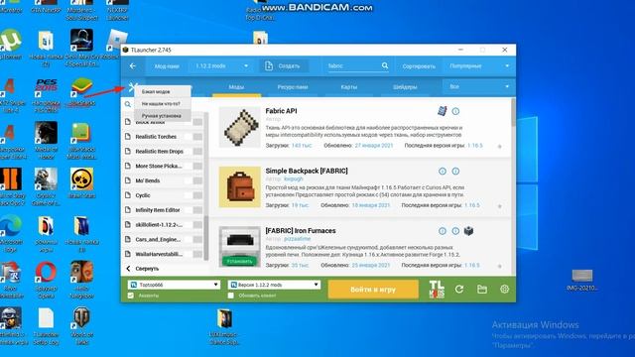Click first circle icon on Simple Backpack
This screenshot has width=635, height=357.
pos(443,172)
